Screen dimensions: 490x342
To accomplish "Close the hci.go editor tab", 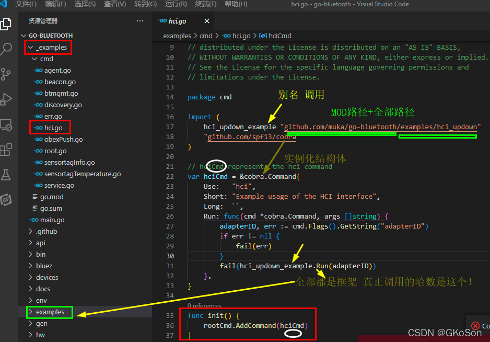I will [x=207, y=21].
